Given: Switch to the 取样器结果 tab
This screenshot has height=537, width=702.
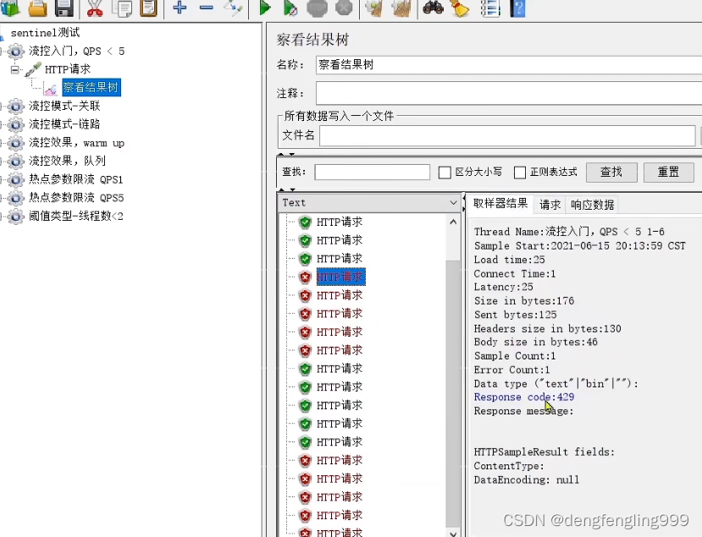Looking at the screenshot, I should [500, 204].
